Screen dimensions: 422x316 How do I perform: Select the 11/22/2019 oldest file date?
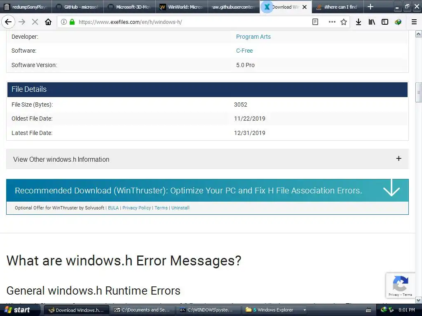point(249,118)
